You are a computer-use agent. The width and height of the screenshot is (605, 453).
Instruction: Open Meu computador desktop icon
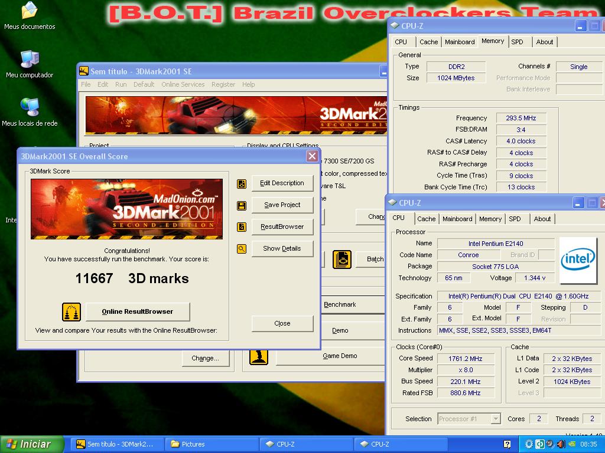coord(30,64)
